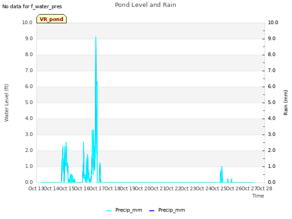The height and width of the screenshot is (219, 292).
Task: Click the left axis 8.0 value
Action: (29, 55)
